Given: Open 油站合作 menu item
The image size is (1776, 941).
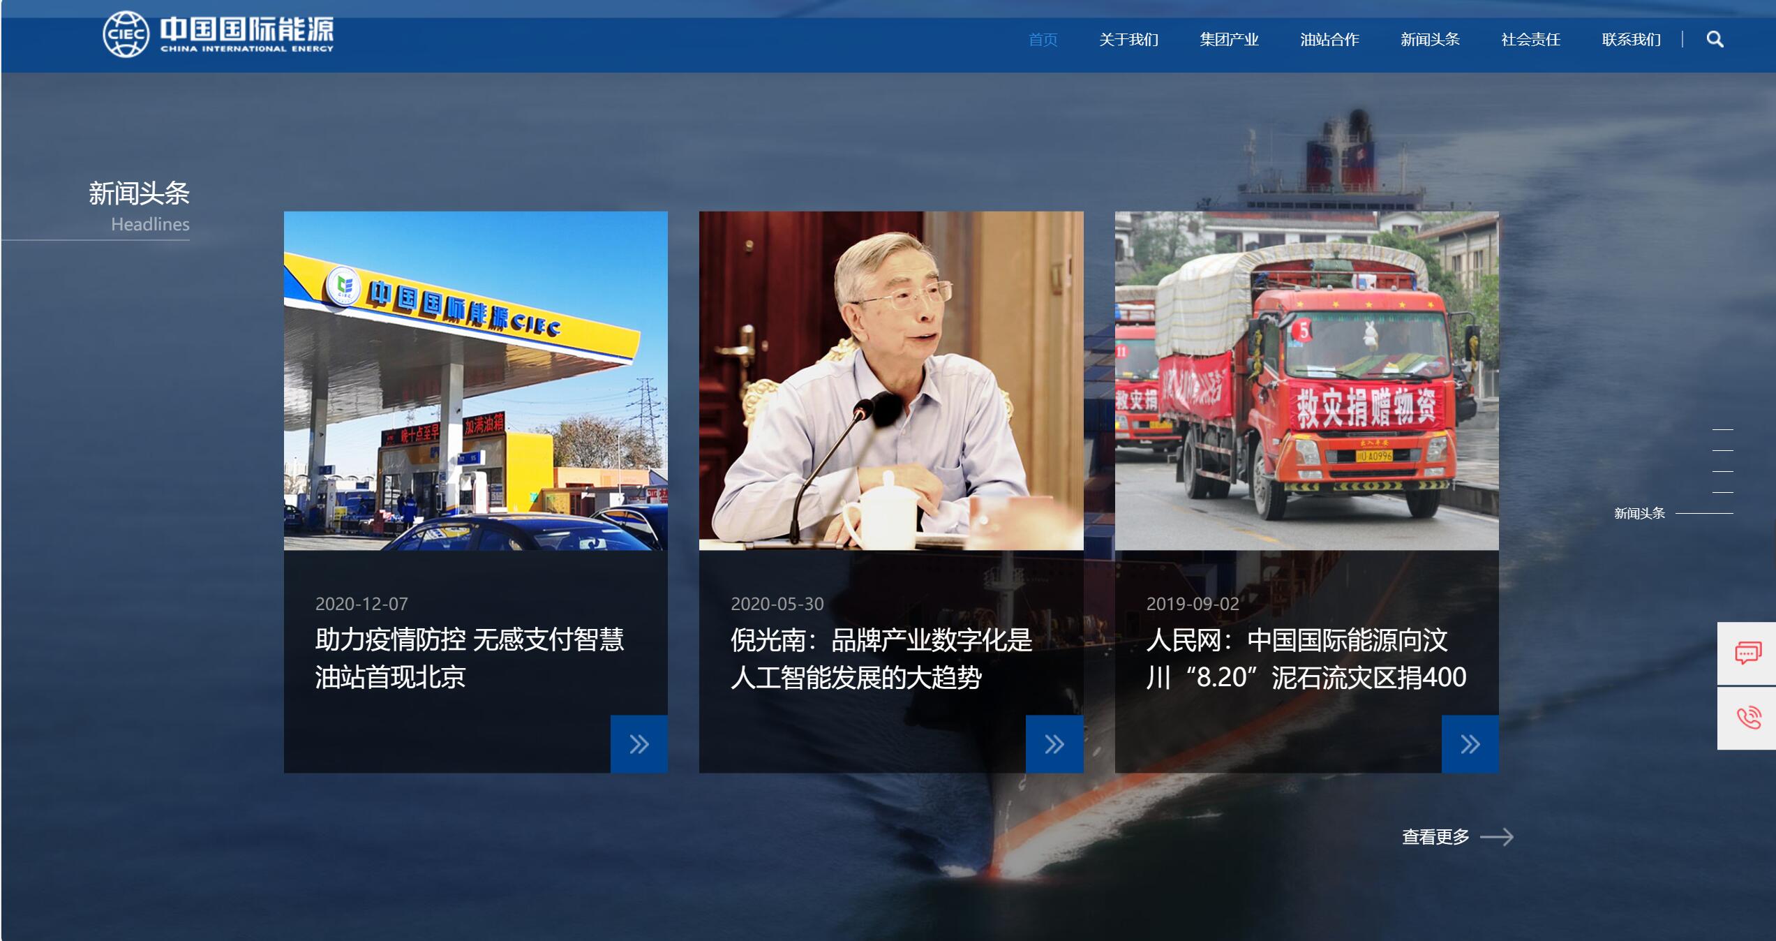Looking at the screenshot, I should 1329,40.
